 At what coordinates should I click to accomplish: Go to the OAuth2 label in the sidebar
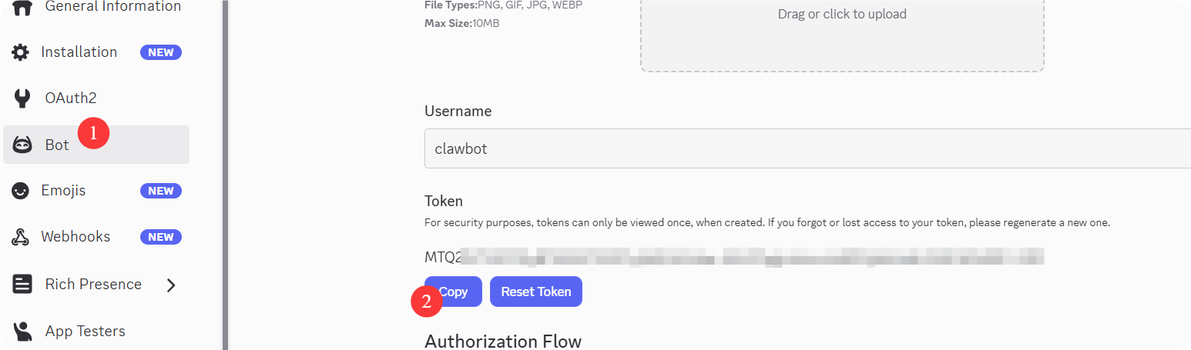tap(71, 98)
